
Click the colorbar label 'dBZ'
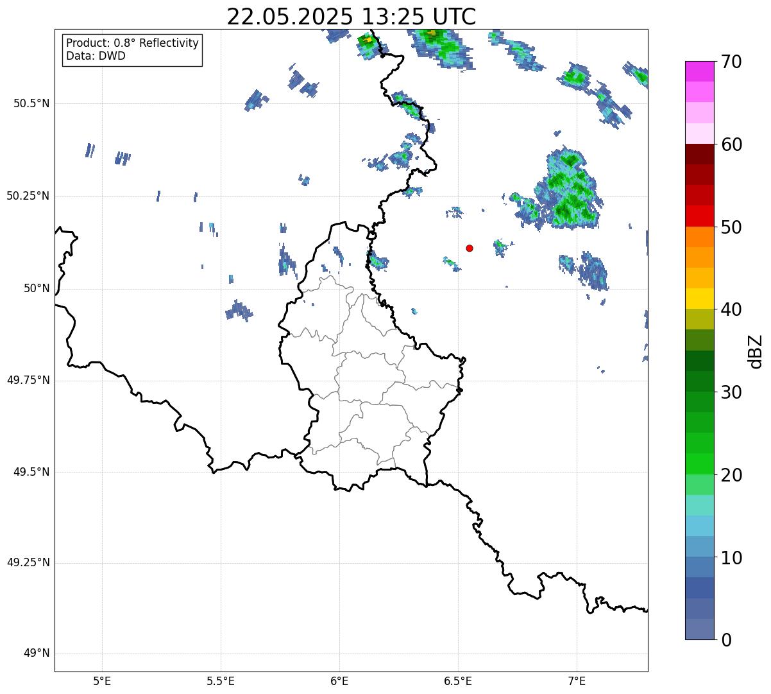[756, 351]
